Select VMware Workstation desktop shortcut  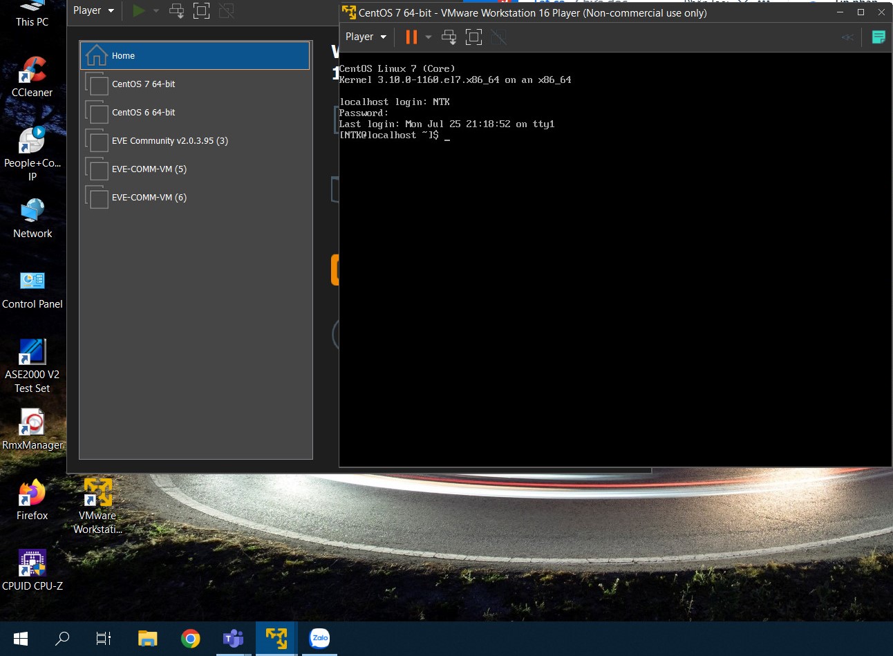tap(97, 506)
